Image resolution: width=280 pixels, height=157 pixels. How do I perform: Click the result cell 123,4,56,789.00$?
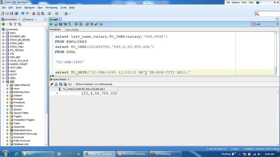(x=99, y=93)
